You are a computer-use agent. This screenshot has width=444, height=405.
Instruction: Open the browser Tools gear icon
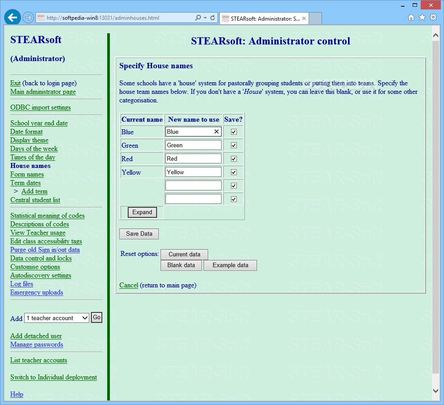coord(433,18)
